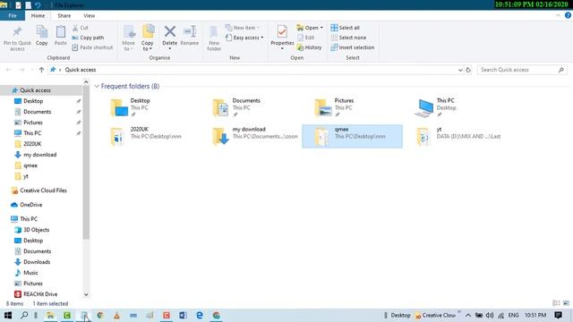Open the Help question mark icon
The width and height of the screenshot is (573, 322).
coord(568,16)
